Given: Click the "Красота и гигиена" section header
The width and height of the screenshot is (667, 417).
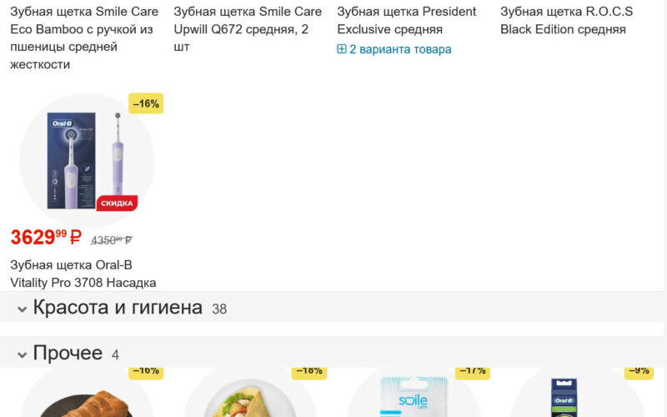Looking at the screenshot, I should point(118,308).
